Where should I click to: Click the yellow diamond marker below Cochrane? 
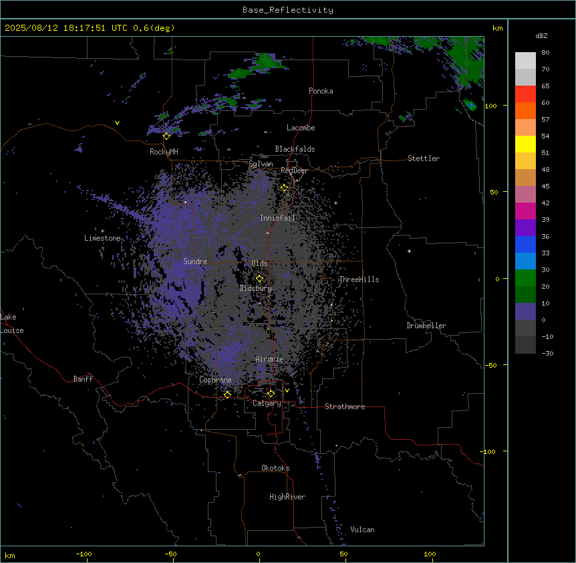coord(227,395)
